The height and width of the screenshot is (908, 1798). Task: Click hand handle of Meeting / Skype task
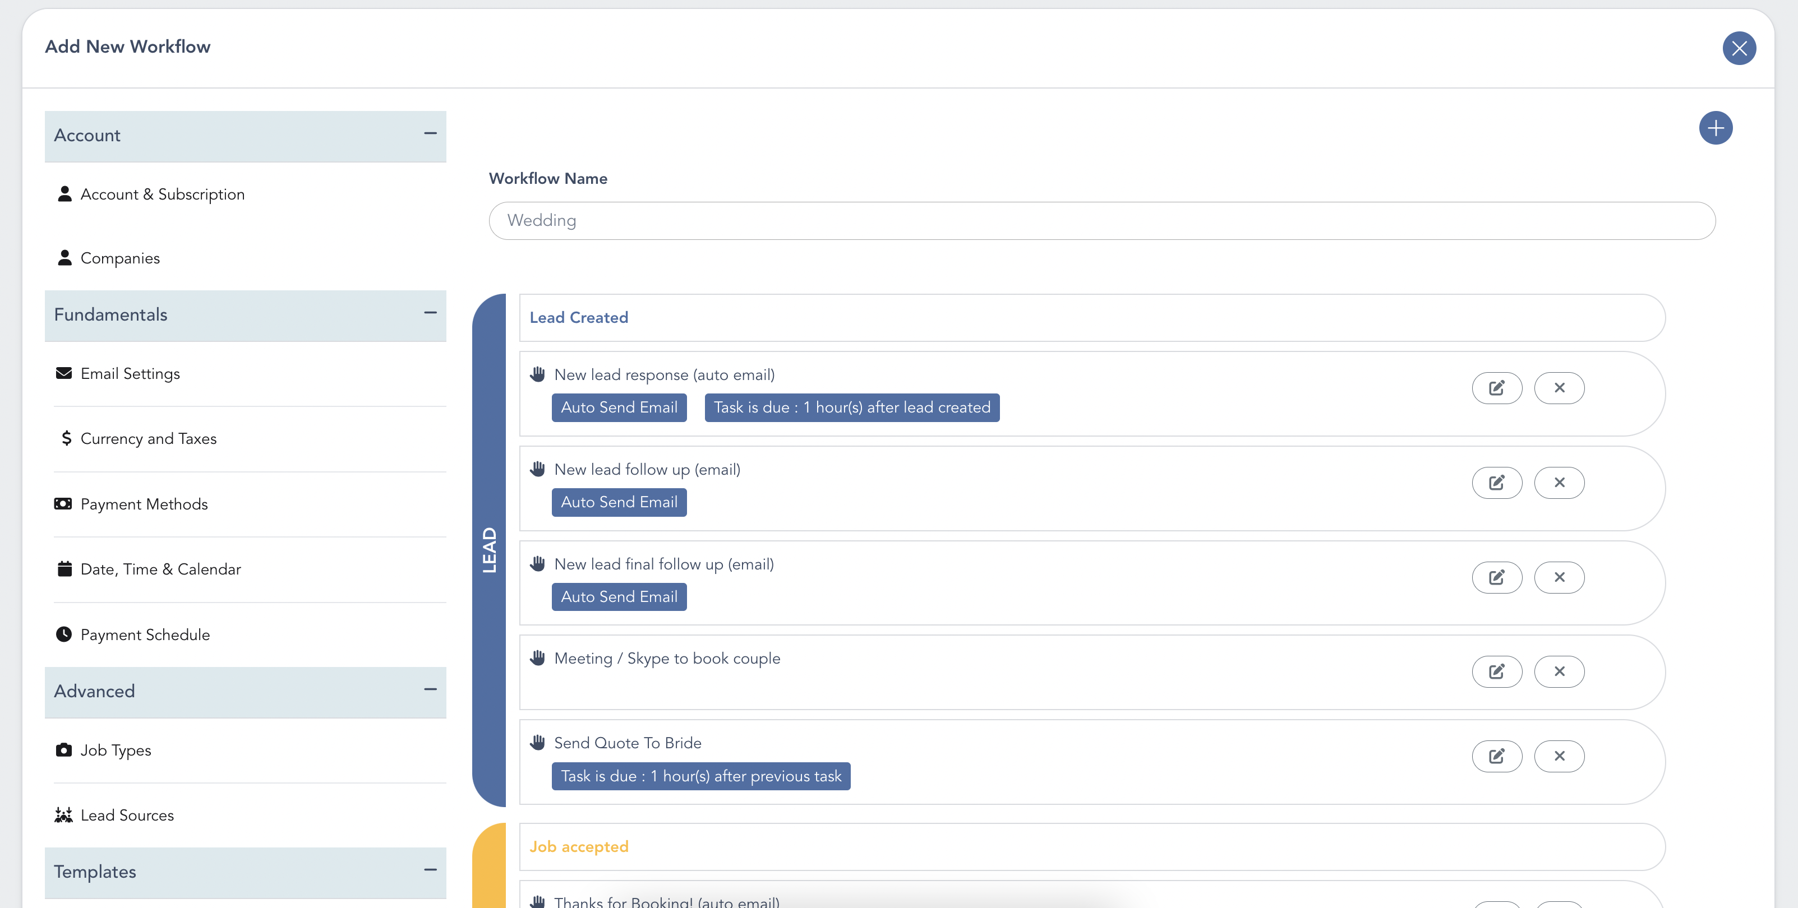coord(537,657)
